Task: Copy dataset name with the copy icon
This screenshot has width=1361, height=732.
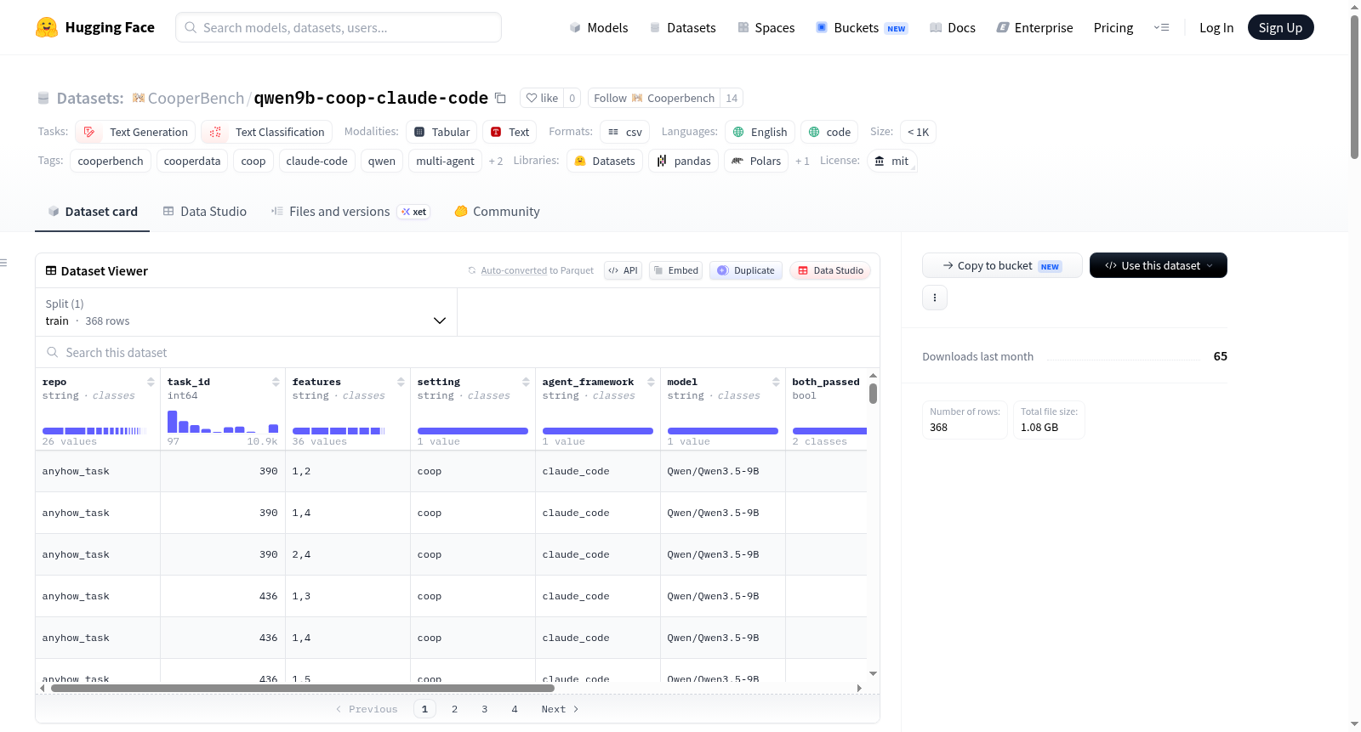Action: pyautogui.click(x=500, y=98)
